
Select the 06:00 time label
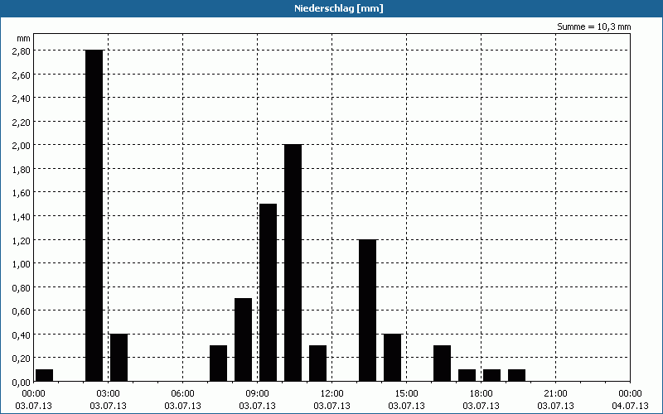pyautogui.click(x=182, y=394)
